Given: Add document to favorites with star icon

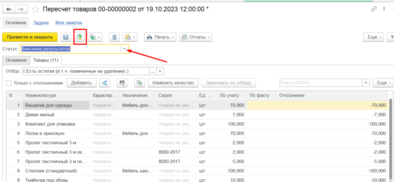Looking at the screenshot, I should (x=35, y=9).
